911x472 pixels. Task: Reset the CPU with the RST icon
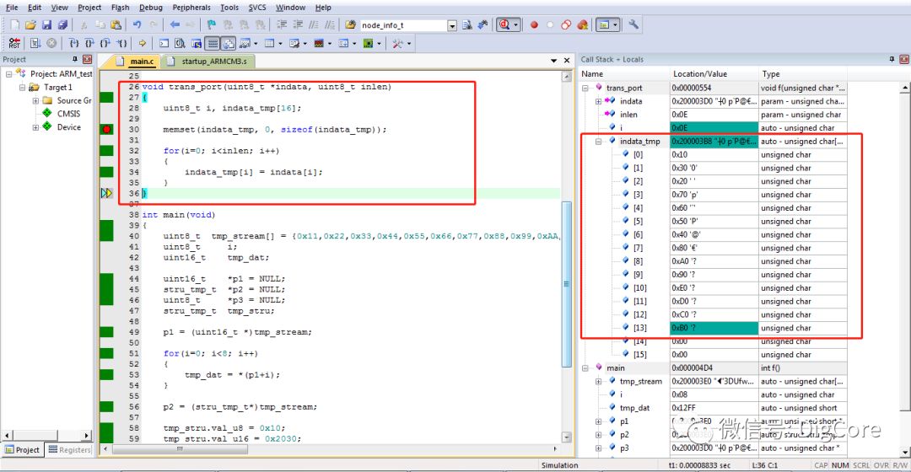(x=14, y=44)
